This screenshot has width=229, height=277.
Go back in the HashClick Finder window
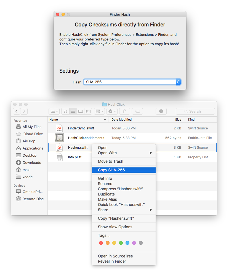(x=17, y=111)
